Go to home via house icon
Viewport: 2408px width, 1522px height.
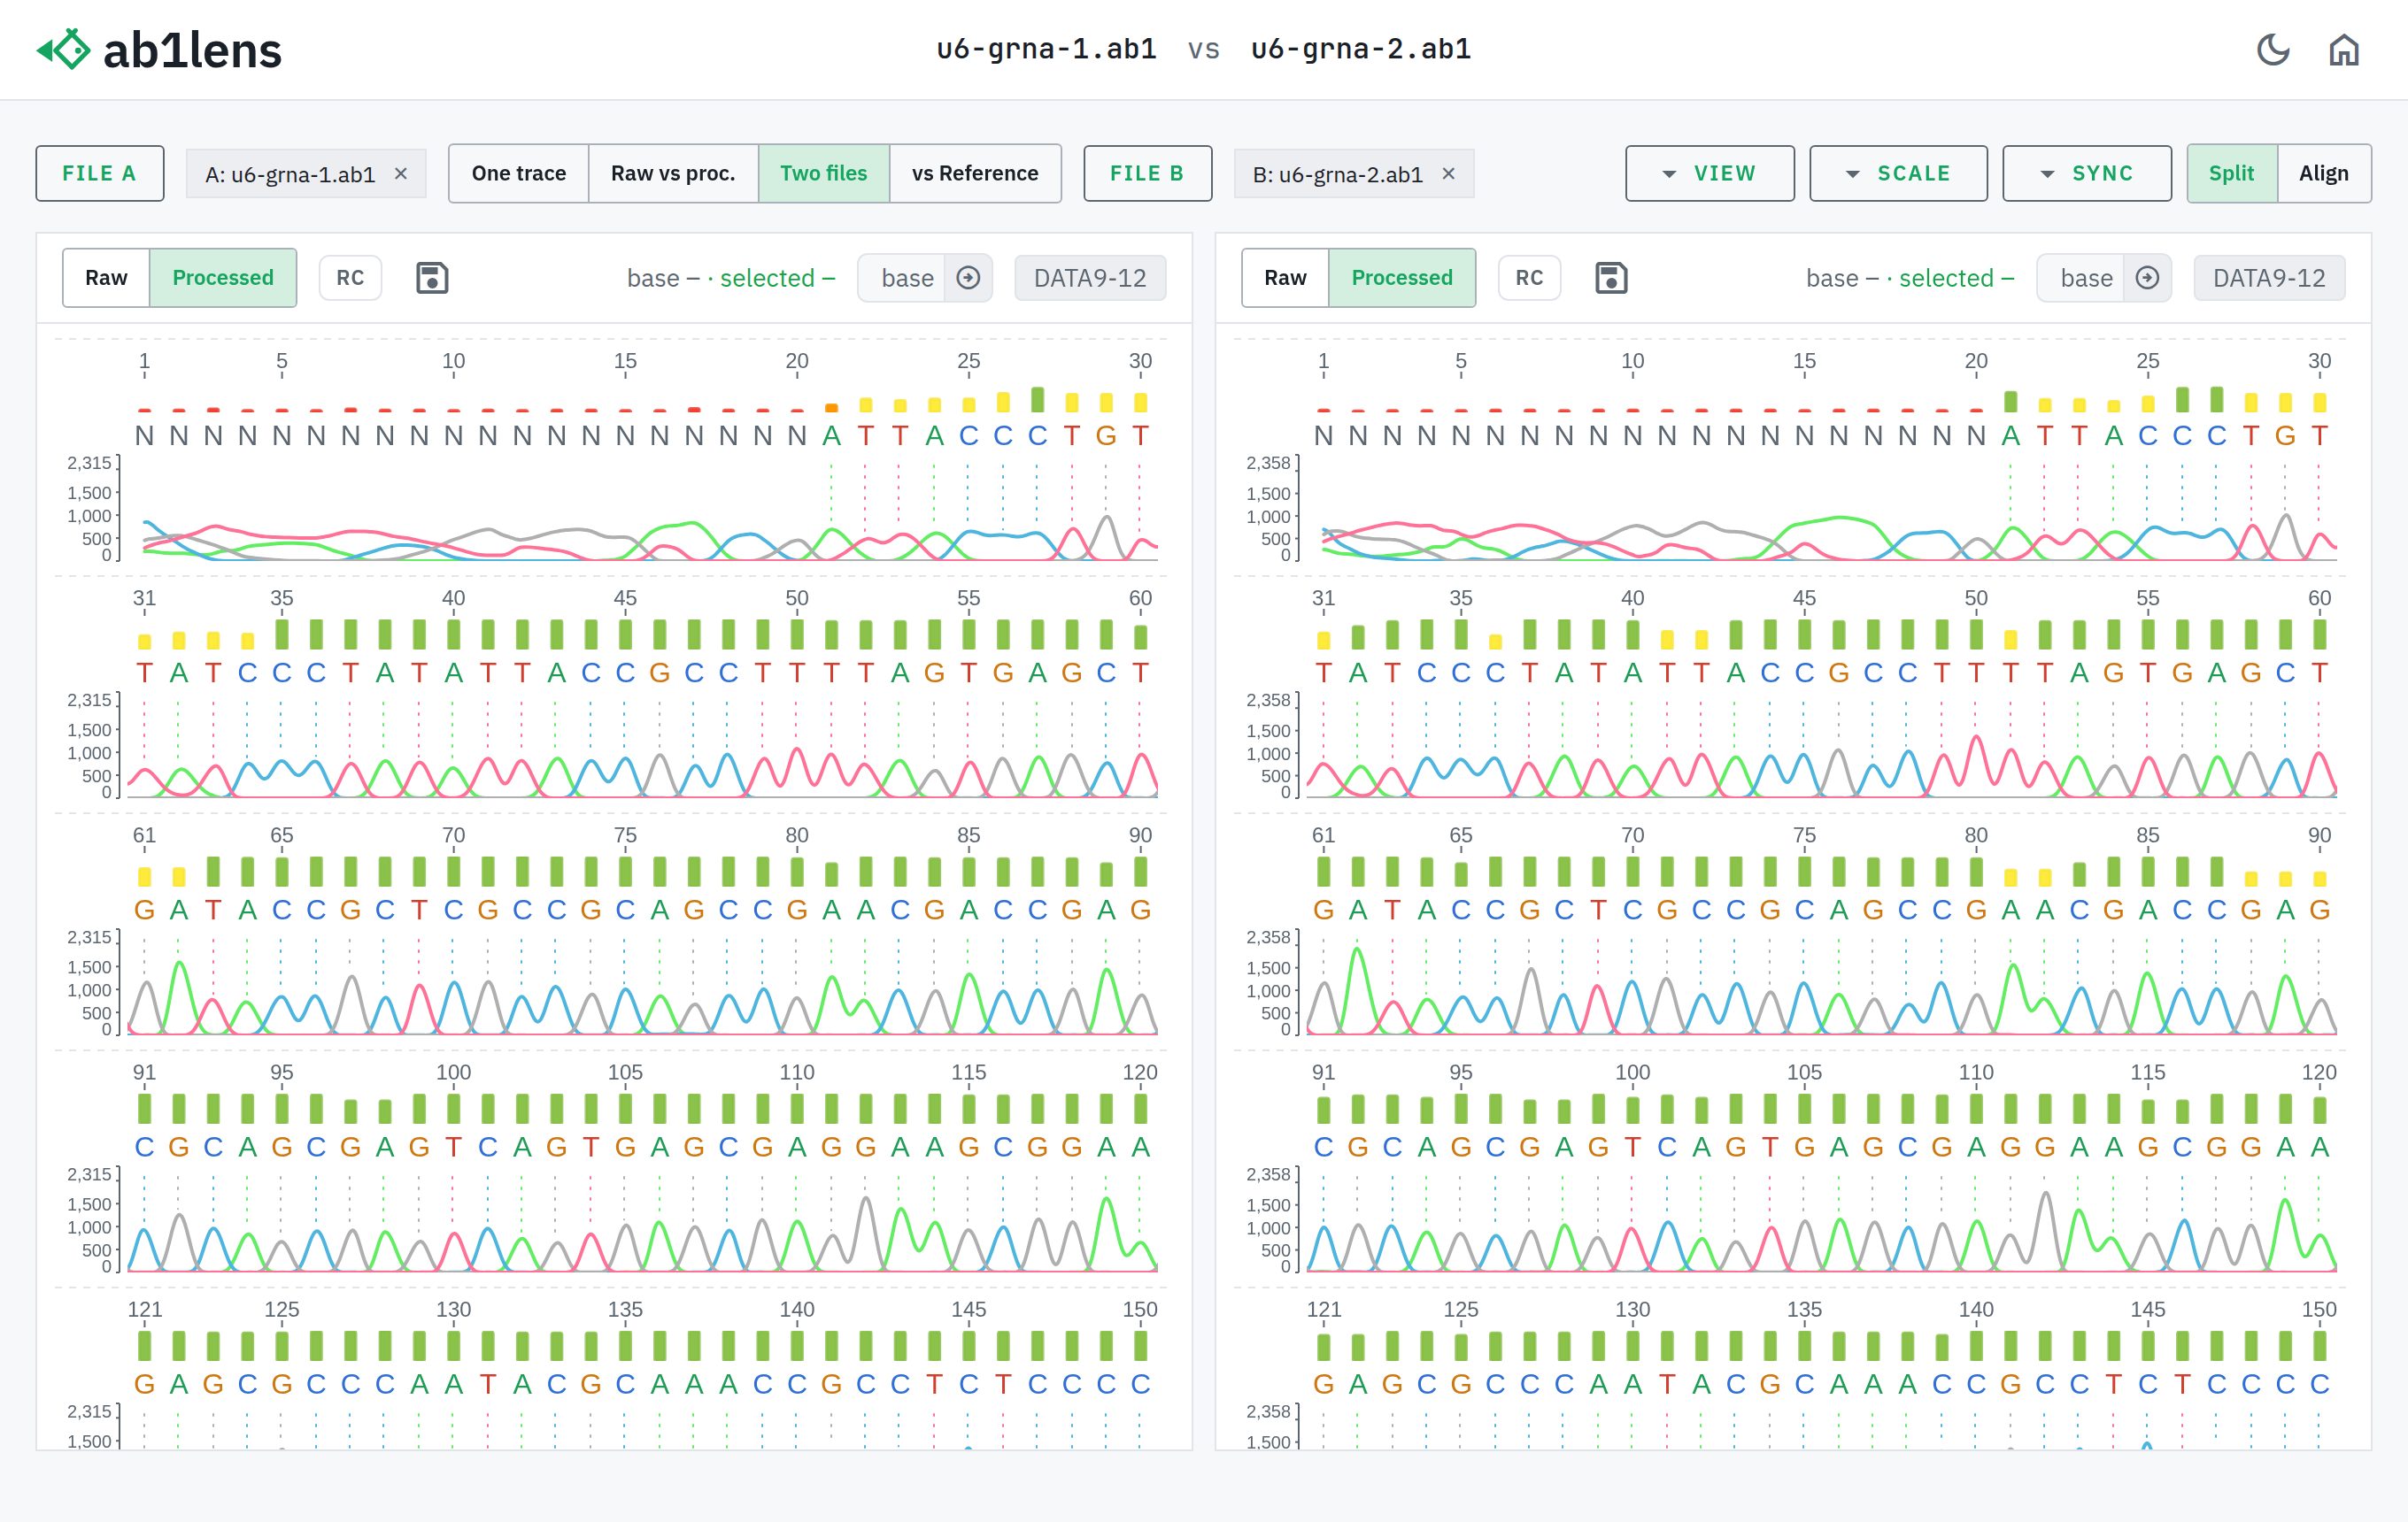[x=2344, y=49]
